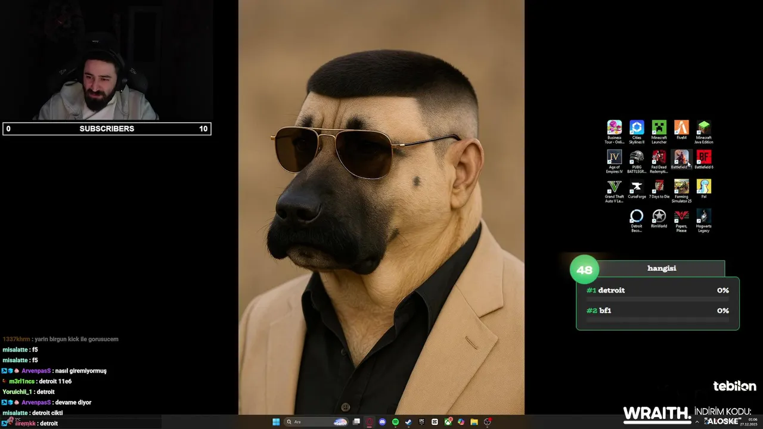Image resolution: width=763 pixels, height=429 pixels.
Task: Select the PUBG Battlegrounds icon
Action: point(637,161)
